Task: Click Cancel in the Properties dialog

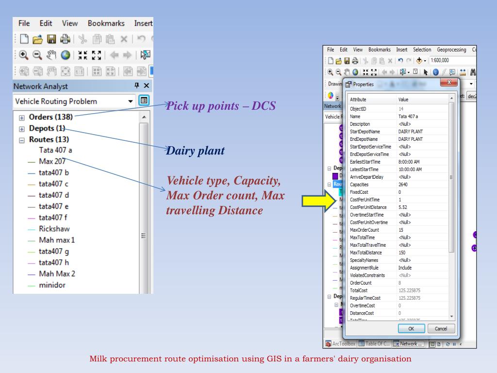Action: point(441,329)
